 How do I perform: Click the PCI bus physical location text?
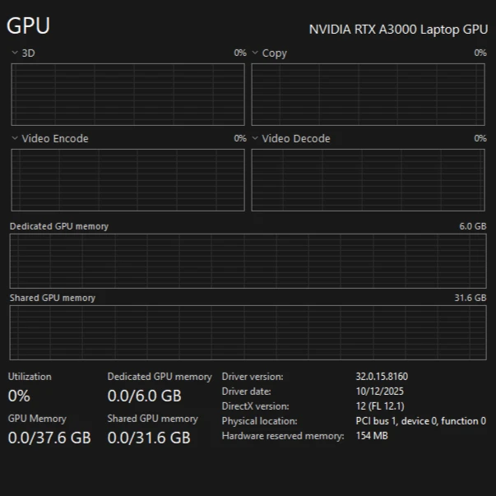click(x=420, y=421)
